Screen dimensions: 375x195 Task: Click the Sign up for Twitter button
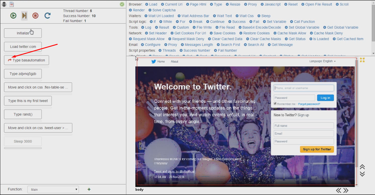click(x=317, y=149)
